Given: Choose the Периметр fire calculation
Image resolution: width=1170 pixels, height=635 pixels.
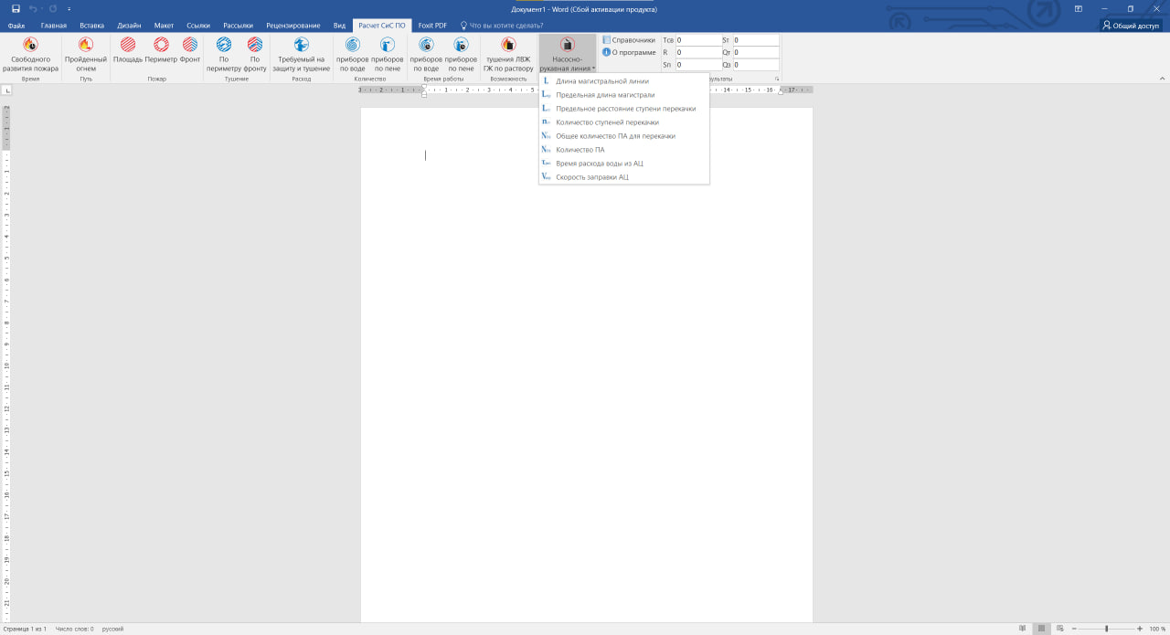Looking at the screenshot, I should click(x=161, y=45).
